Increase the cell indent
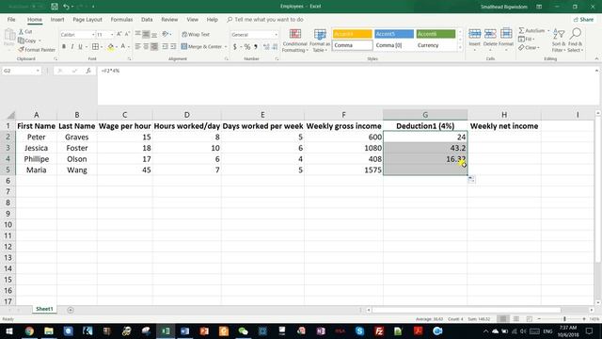 point(173,46)
